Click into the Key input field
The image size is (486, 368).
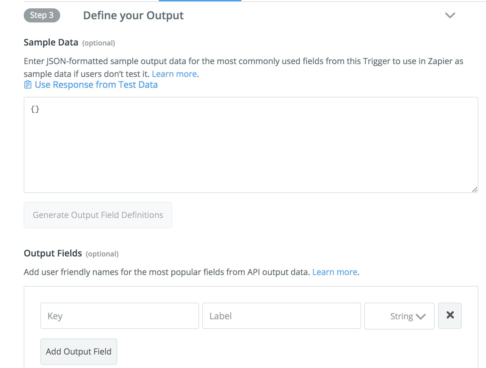tap(119, 316)
